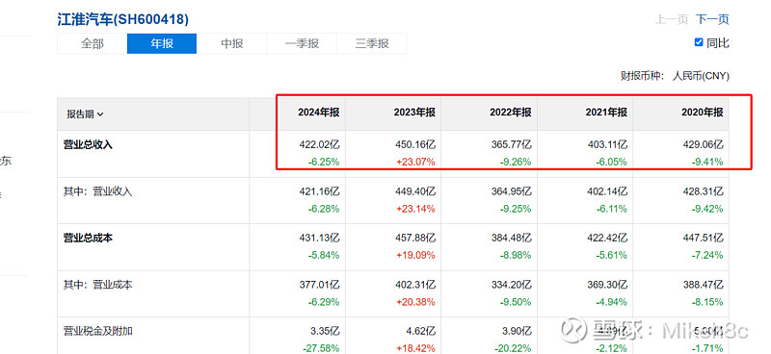This screenshot has height=354, width=771.
Task: Go to 下一页 page link
Action: pos(712,19)
